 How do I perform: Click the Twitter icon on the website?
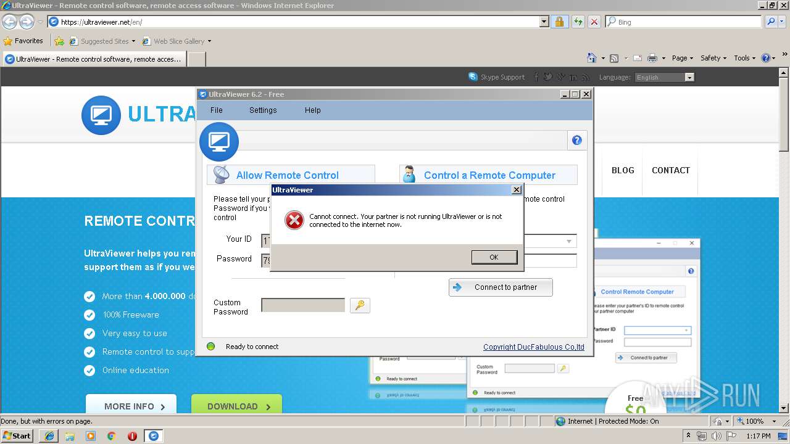pyautogui.click(x=547, y=77)
